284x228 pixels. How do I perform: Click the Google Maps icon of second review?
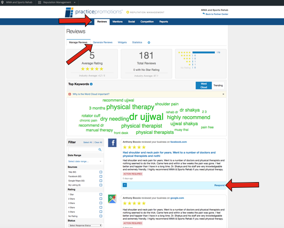click(x=112, y=199)
